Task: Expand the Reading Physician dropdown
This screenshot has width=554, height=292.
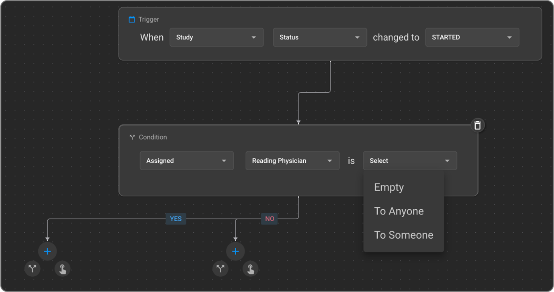Action: [292, 161]
